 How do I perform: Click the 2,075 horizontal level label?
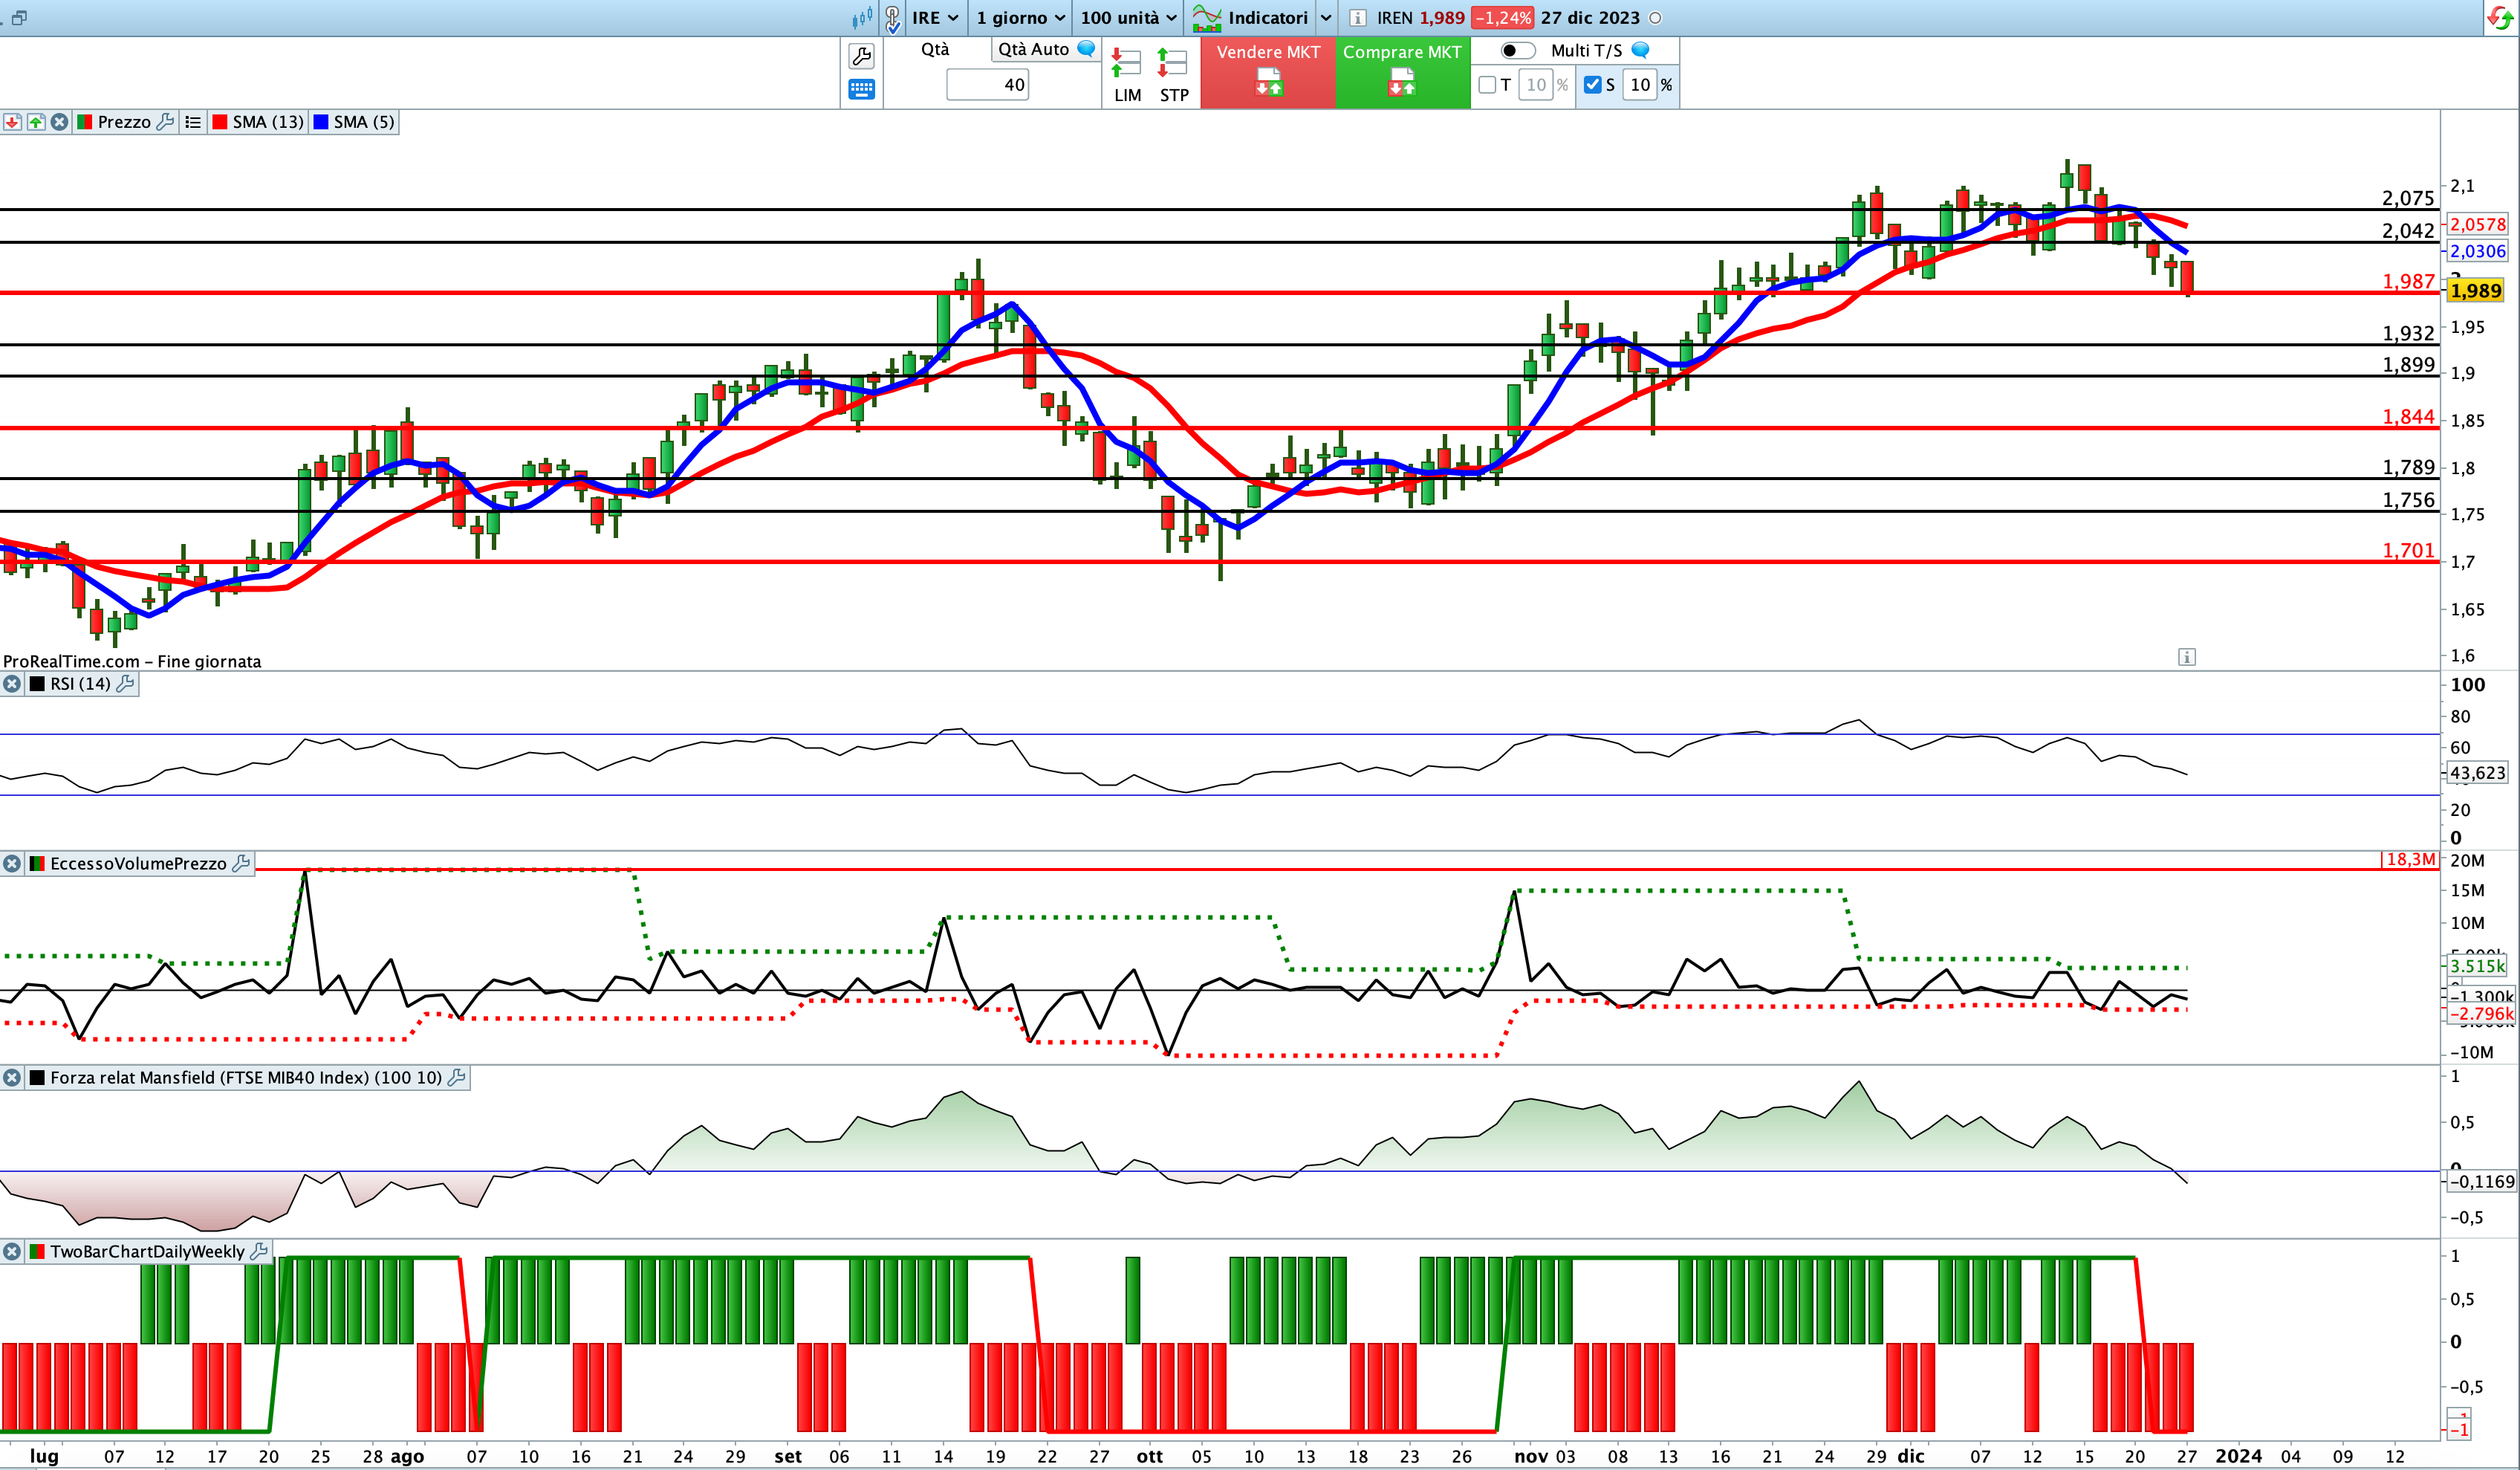(2408, 198)
